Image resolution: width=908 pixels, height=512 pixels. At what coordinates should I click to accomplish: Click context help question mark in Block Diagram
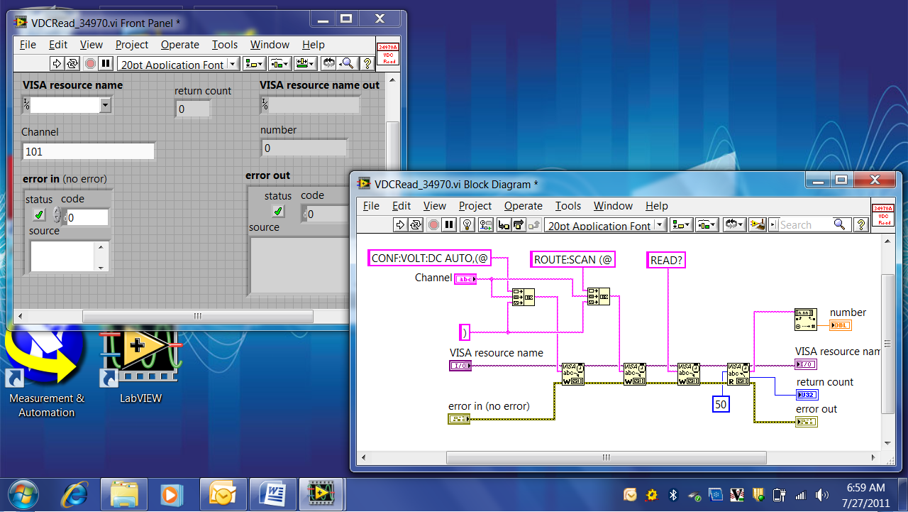tap(861, 224)
